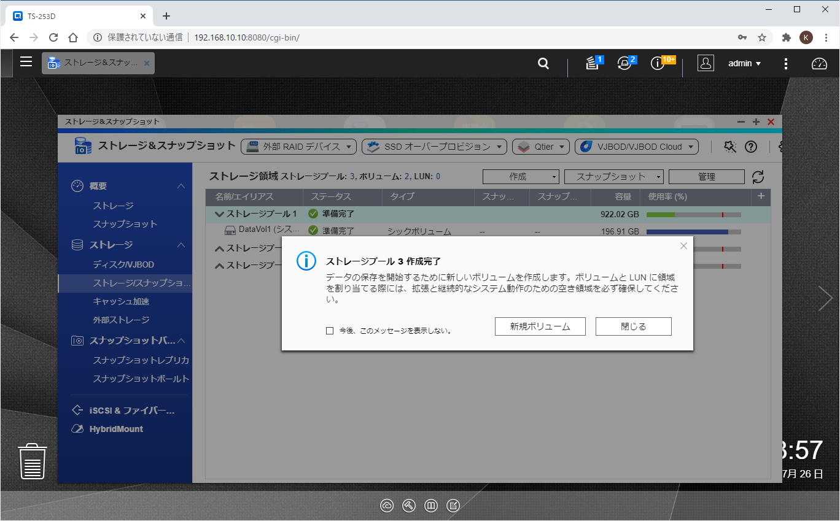This screenshot has height=521, width=840.
Task: Open event notifications info icon
Action: click(658, 63)
